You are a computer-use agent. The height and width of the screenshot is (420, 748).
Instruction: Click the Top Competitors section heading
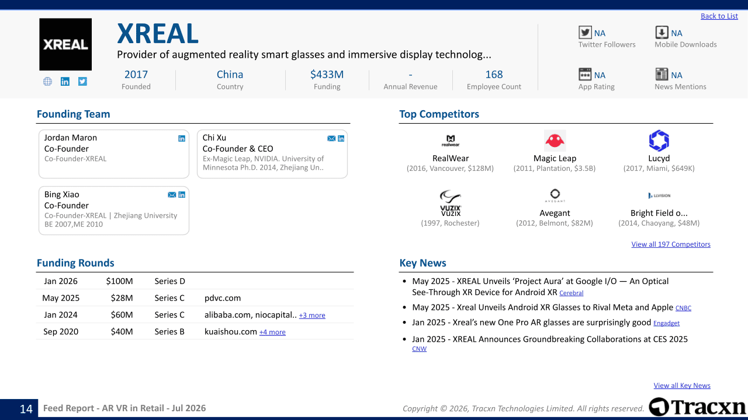439,114
